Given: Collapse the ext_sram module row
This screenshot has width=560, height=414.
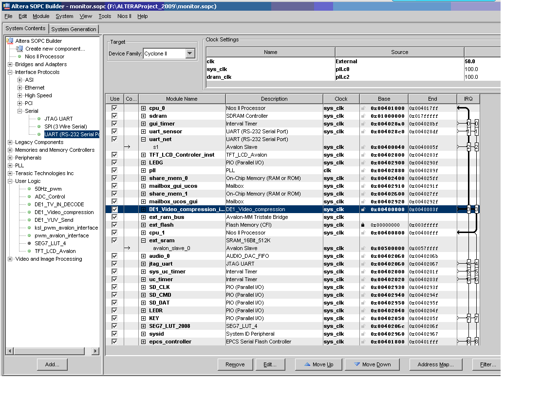Looking at the screenshot, I should [x=143, y=240].
